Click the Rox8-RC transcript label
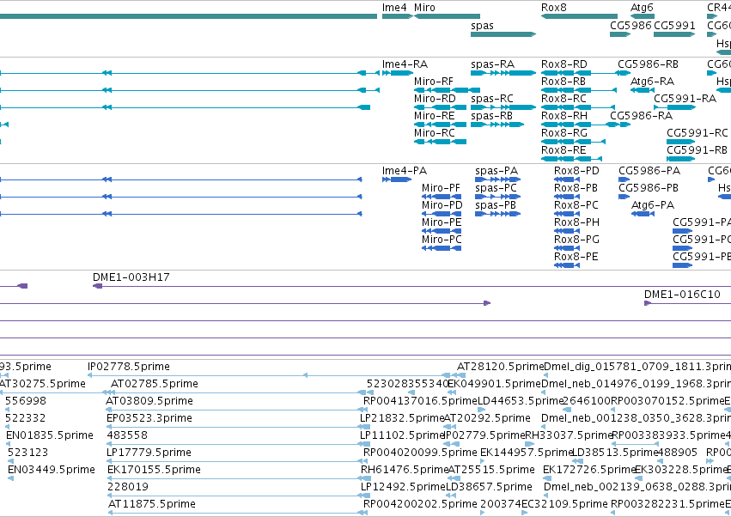 (x=563, y=99)
